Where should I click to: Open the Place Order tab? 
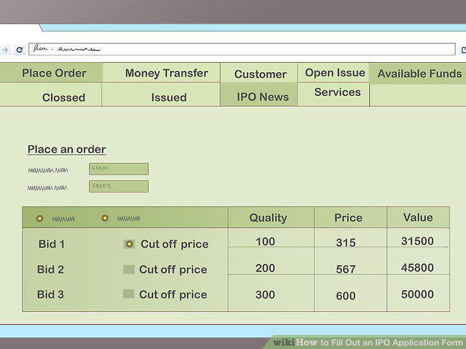(51, 73)
